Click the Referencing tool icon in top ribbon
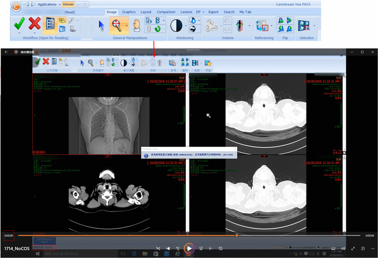 tap(262, 26)
